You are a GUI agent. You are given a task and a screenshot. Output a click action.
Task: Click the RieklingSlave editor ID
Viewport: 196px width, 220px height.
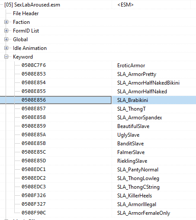pos(132,161)
